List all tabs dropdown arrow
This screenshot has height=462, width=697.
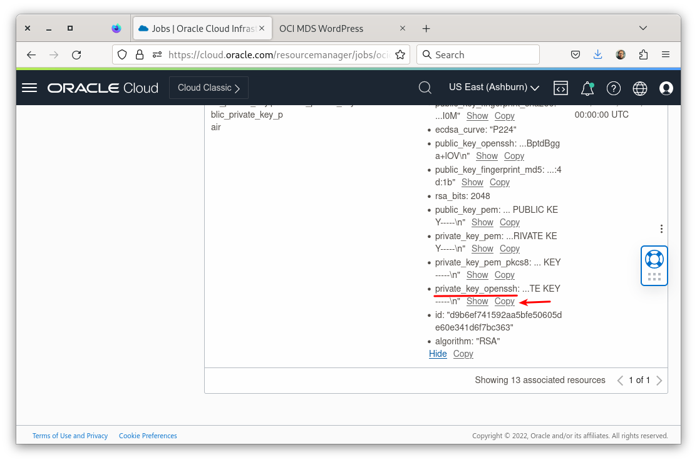pos(643,28)
